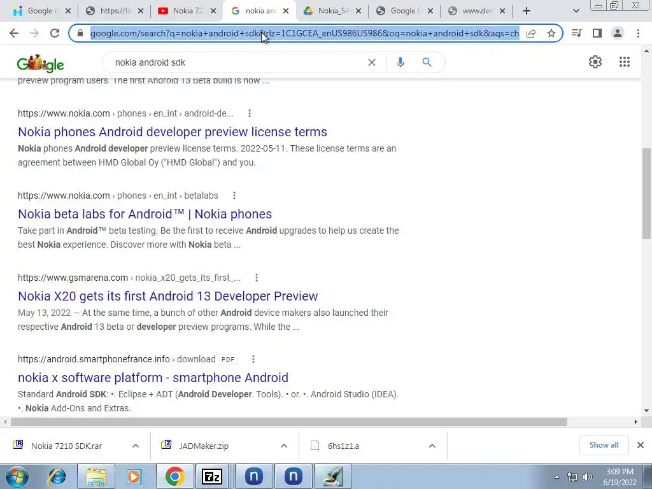The image size is (652, 489).
Task: Open the JADMaker.zip download
Action: click(204, 446)
